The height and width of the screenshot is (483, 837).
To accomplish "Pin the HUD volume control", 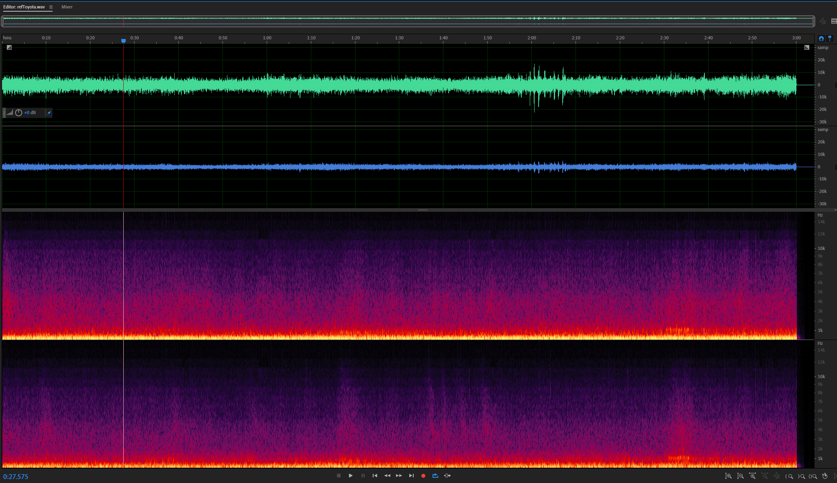I will click(49, 113).
